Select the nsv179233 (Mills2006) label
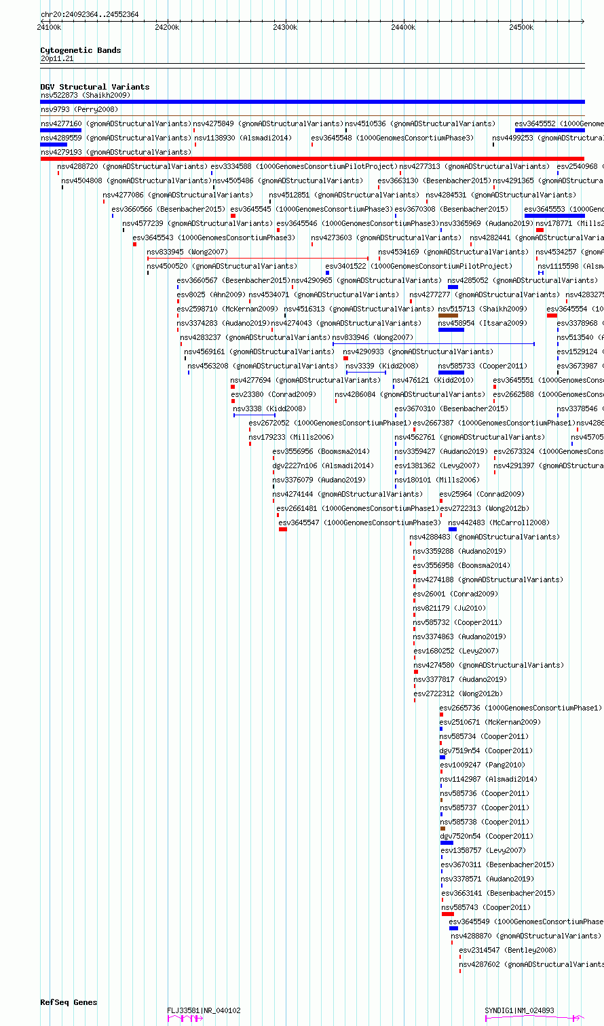Image resolution: width=604 pixels, height=1026 pixels. [291, 437]
